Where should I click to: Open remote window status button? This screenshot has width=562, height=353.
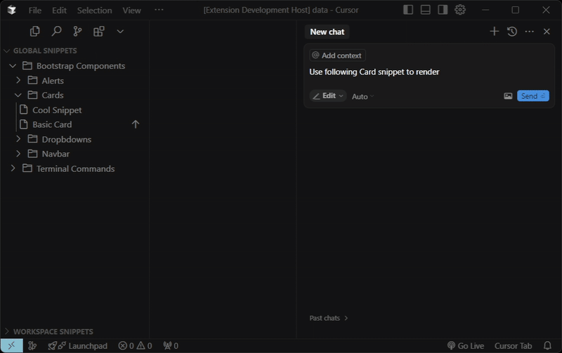11,346
